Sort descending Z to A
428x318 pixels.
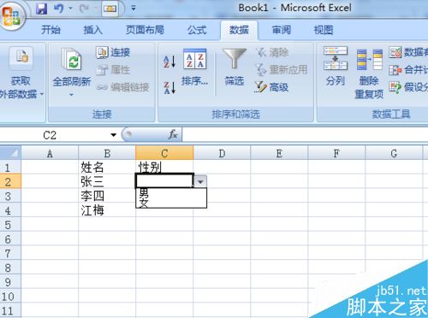click(169, 87)
